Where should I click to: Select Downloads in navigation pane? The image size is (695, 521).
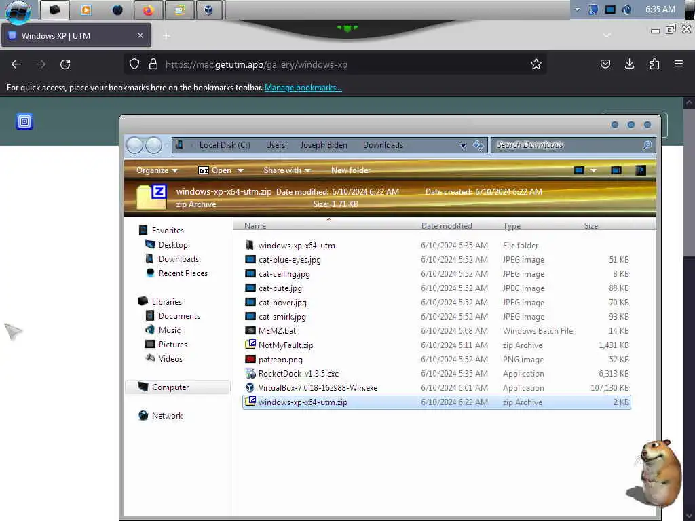(x=172, y=258)
